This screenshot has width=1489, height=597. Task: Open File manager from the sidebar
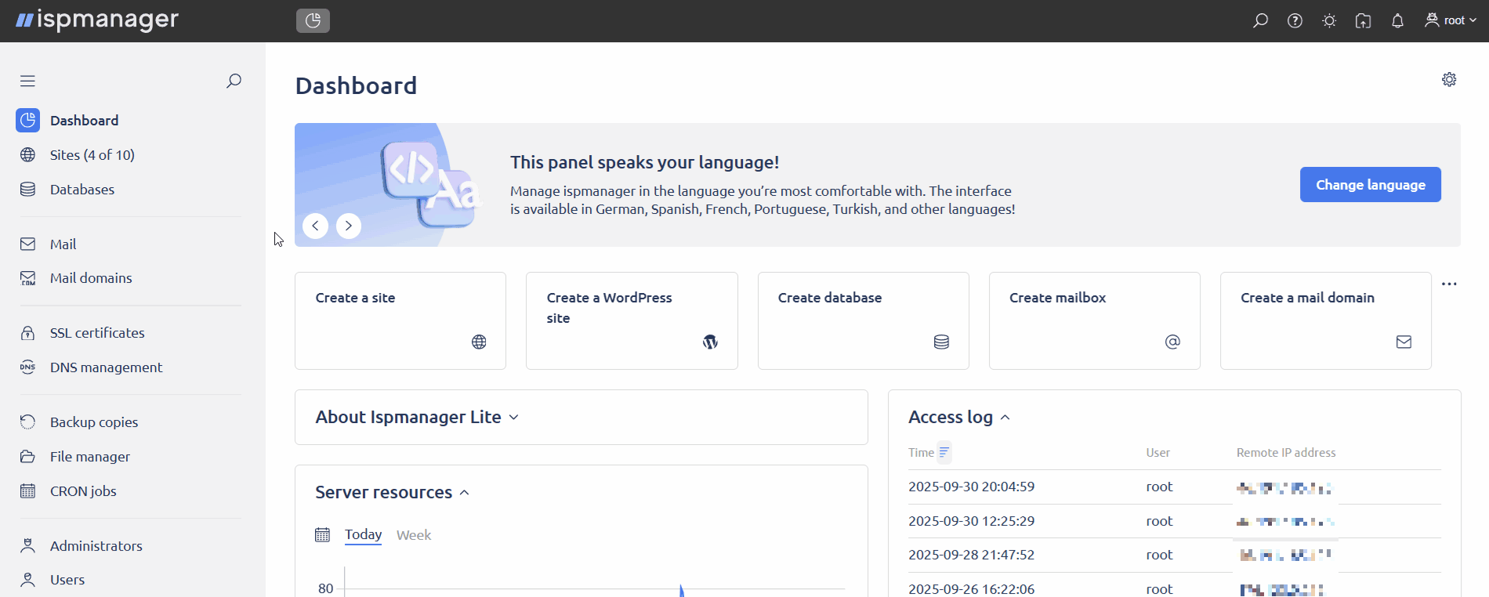pos(90,457)
